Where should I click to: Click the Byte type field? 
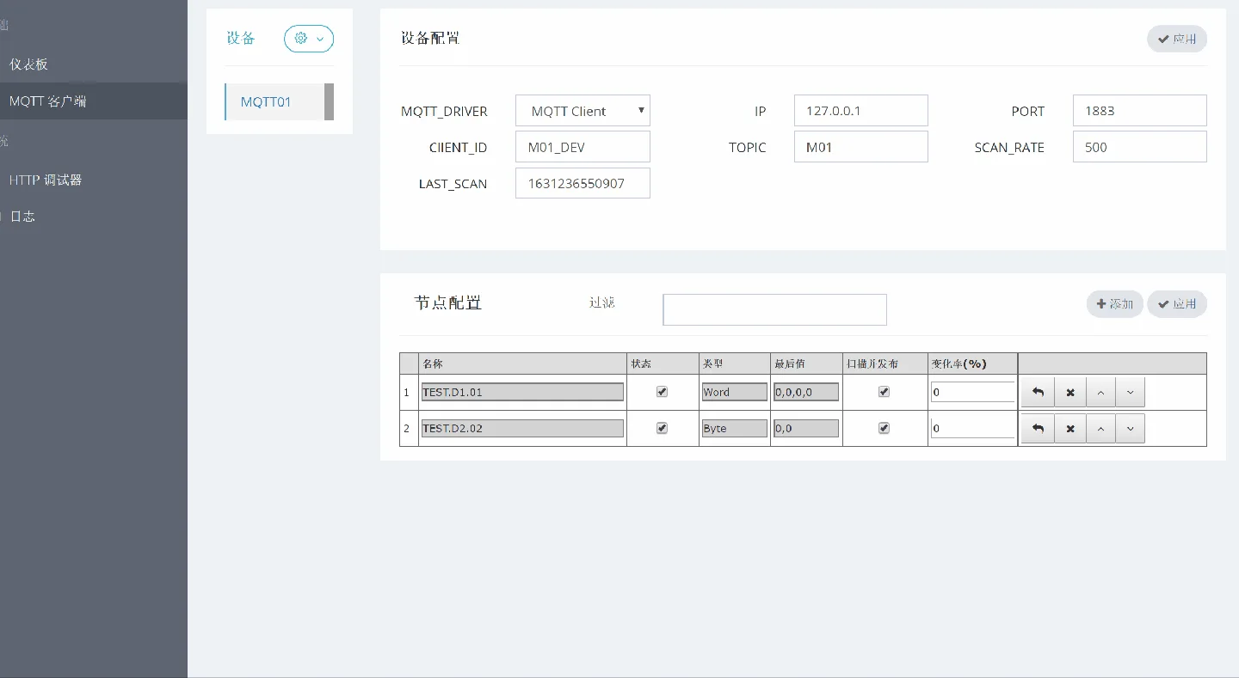[734, 428]
